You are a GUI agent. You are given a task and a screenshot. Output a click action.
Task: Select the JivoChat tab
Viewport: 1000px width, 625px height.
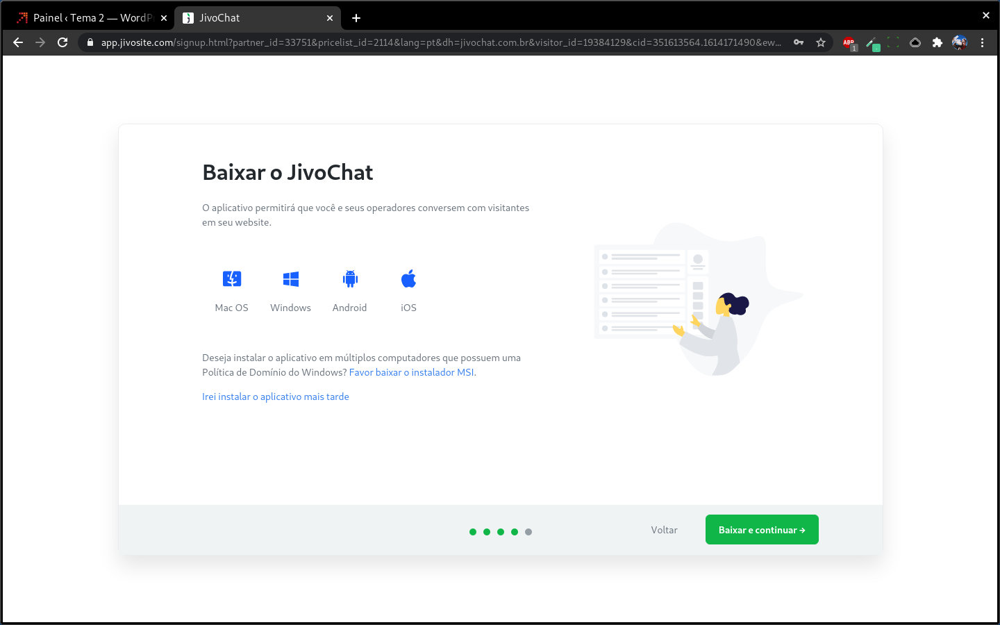pos(257,18)
